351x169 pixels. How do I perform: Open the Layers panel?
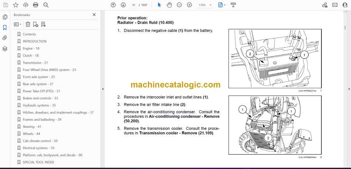click(x=5, y=49)
